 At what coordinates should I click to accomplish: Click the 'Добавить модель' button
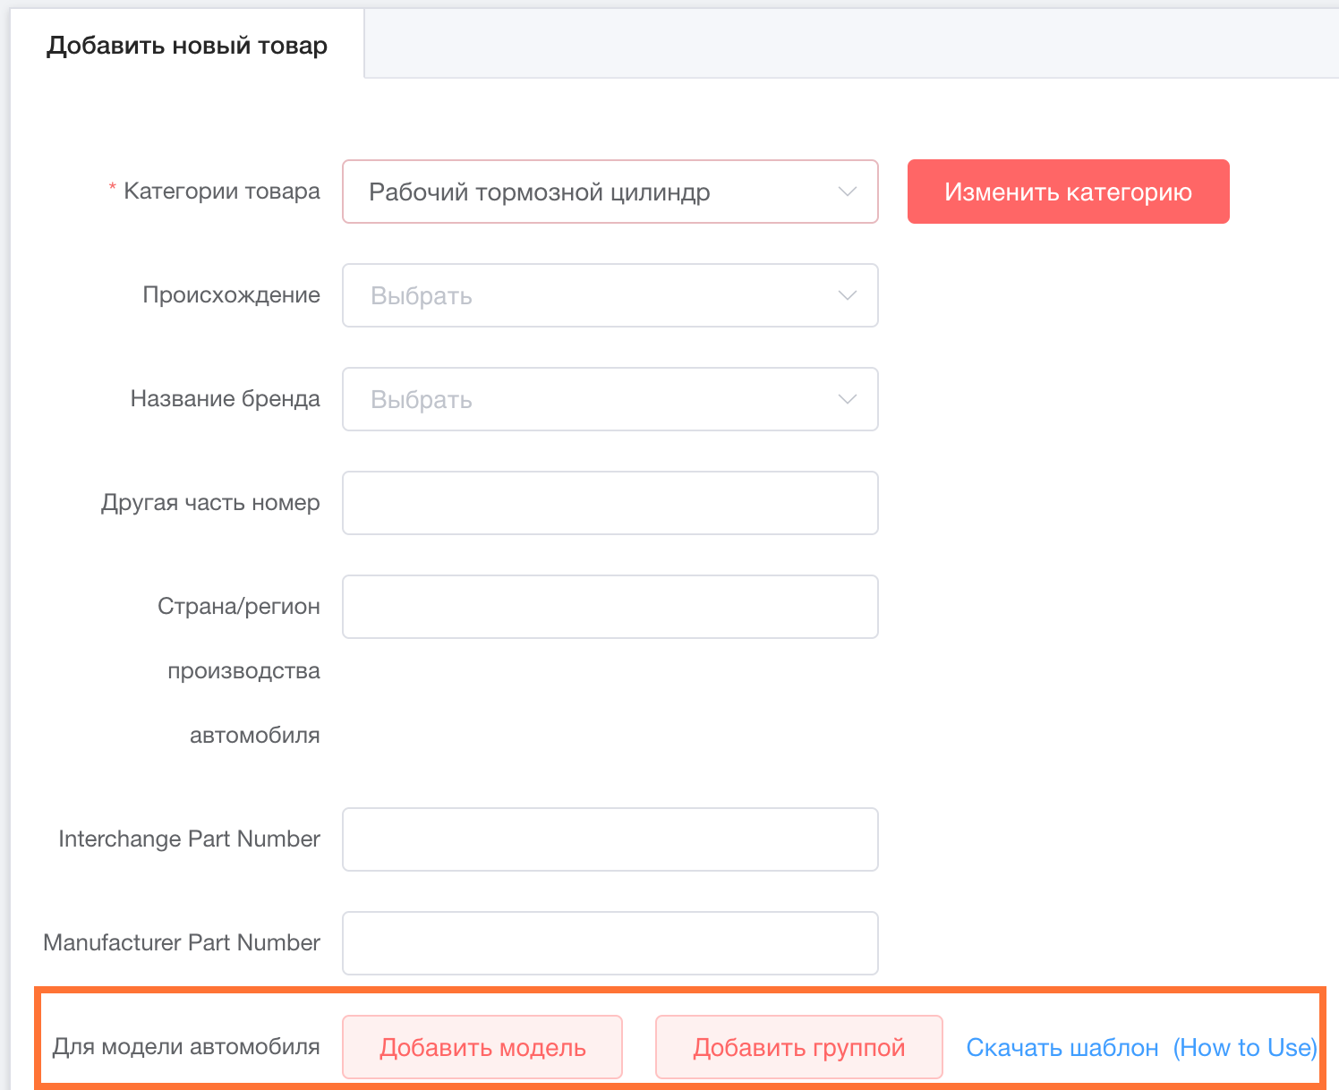(x=482, y=1047)
